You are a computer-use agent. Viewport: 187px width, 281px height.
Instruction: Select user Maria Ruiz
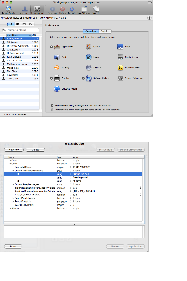coord(20,68)
